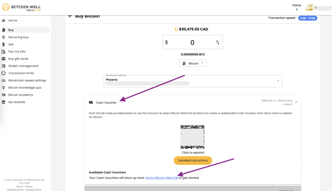The height and width of the screenshot is (191, 332).
Task: Click the dollar amount input field
Action: coord(193,42)
